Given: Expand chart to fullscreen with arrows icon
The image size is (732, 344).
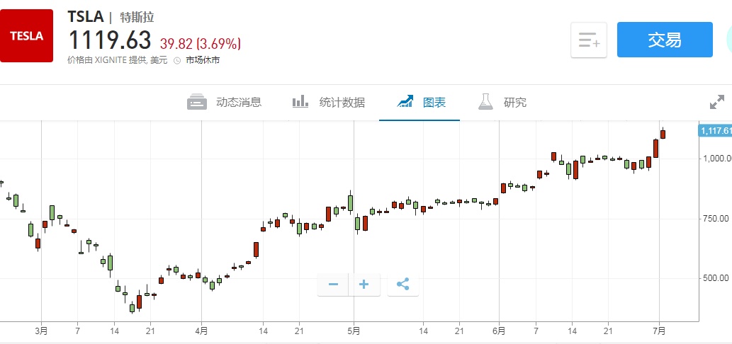Looking at the screenshot, I should [717, 102].
